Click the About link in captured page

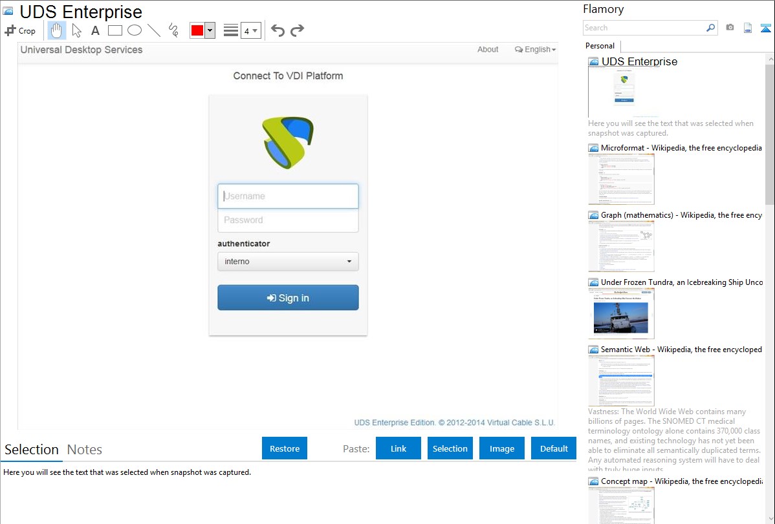(488, 49)
